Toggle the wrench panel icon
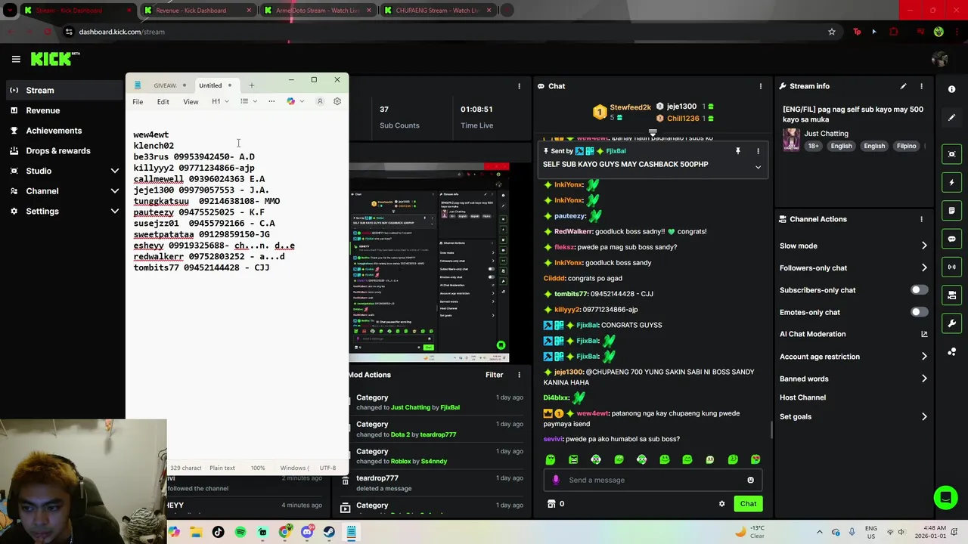This screenshot has height=544, width=968. (x=952, y=323)
